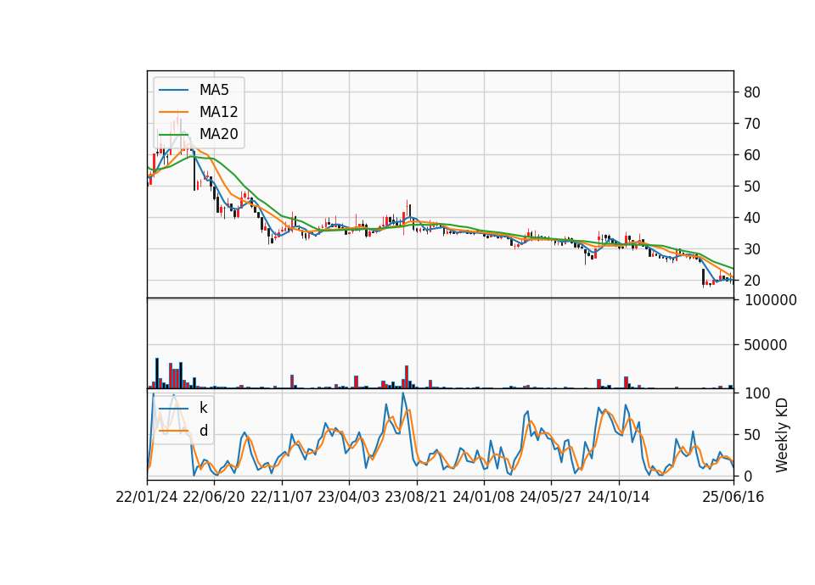Click the orange MA12 legend line sample
The image size is (815, 585).
coord(173,112)
